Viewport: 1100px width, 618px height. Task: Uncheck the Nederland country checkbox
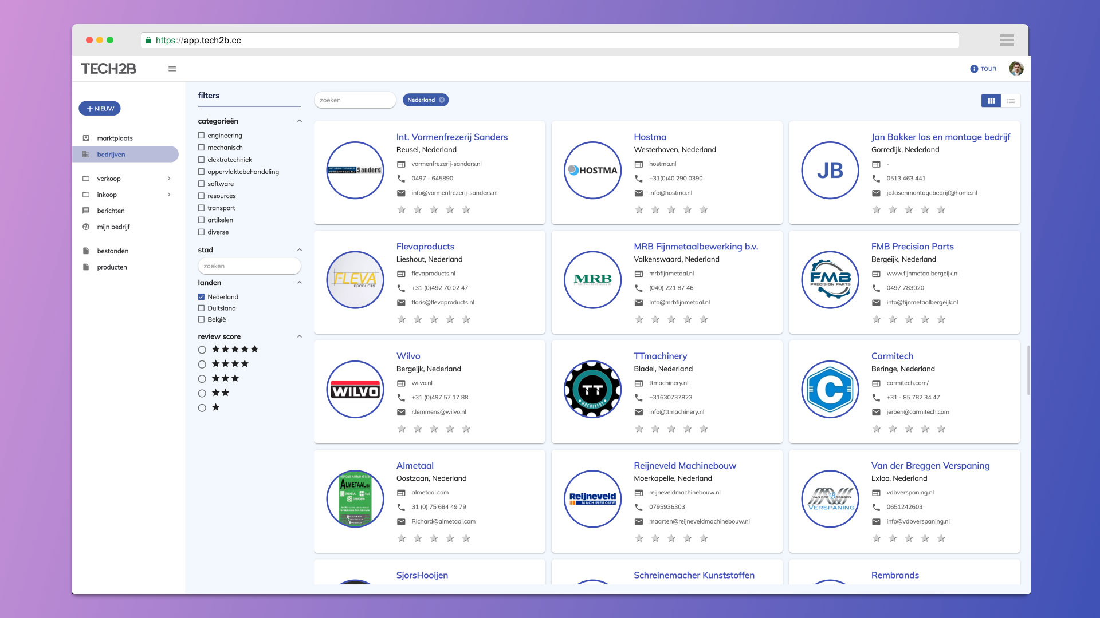201,297
